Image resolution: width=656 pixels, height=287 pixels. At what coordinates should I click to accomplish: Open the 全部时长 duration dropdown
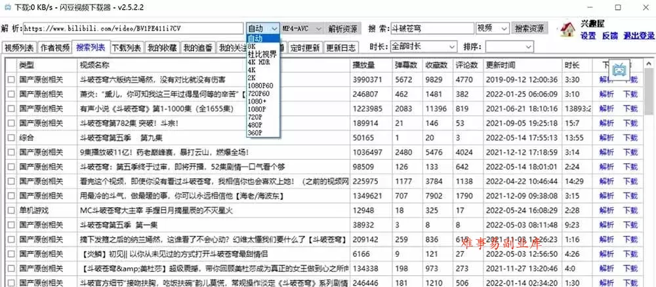click(451, 47)
